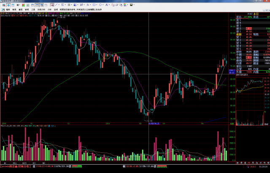Click the intraday mini chart in the right panel
Image resolution: width=270 pixels, height=173 pixels.
coord(250,93)
